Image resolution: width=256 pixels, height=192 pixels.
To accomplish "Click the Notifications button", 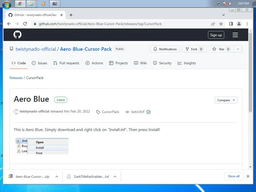I will 165,49.
